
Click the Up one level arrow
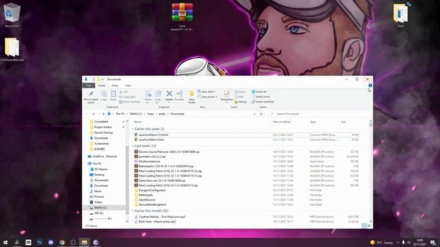click(103, 114)
